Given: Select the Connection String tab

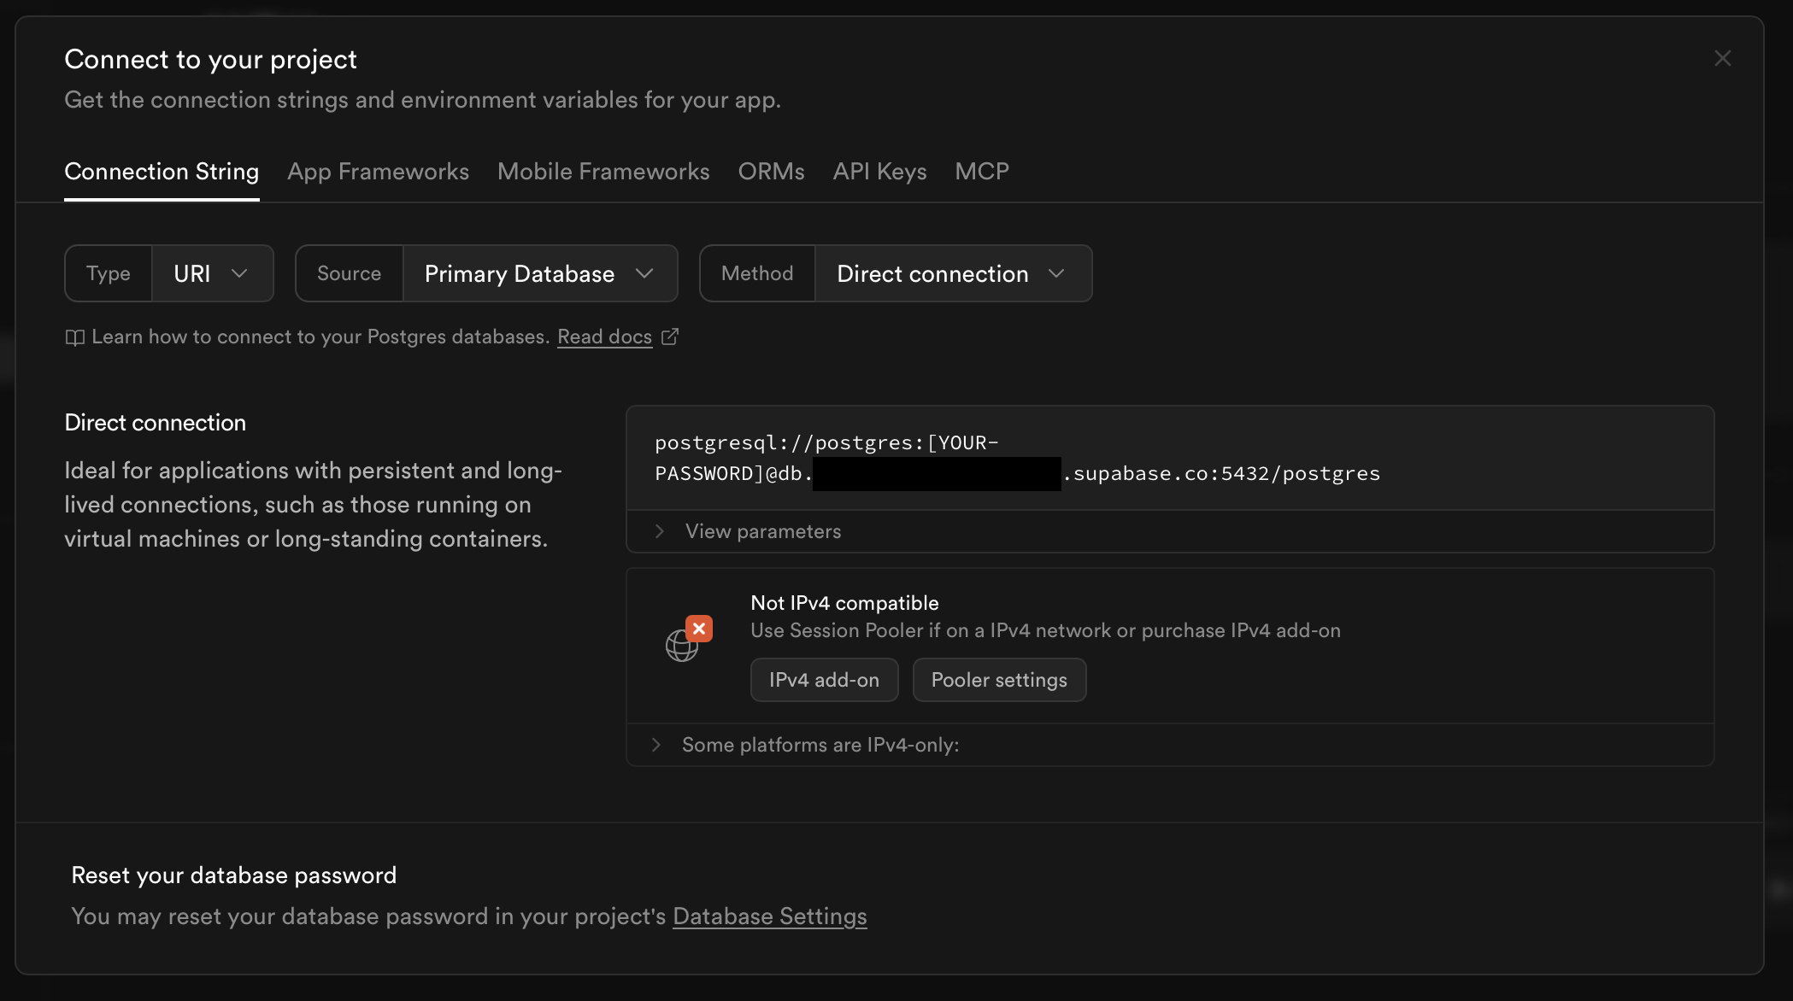Looking at the screenshot, I should 162,172.
